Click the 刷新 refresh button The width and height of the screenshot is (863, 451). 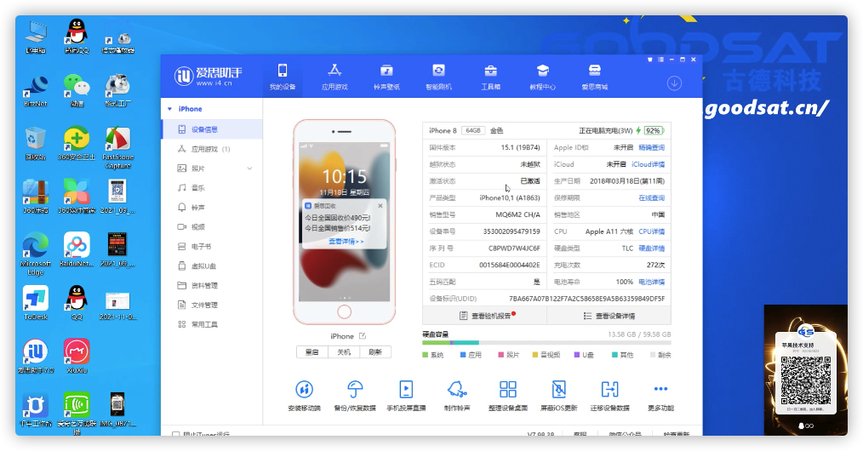pos(375,352)
